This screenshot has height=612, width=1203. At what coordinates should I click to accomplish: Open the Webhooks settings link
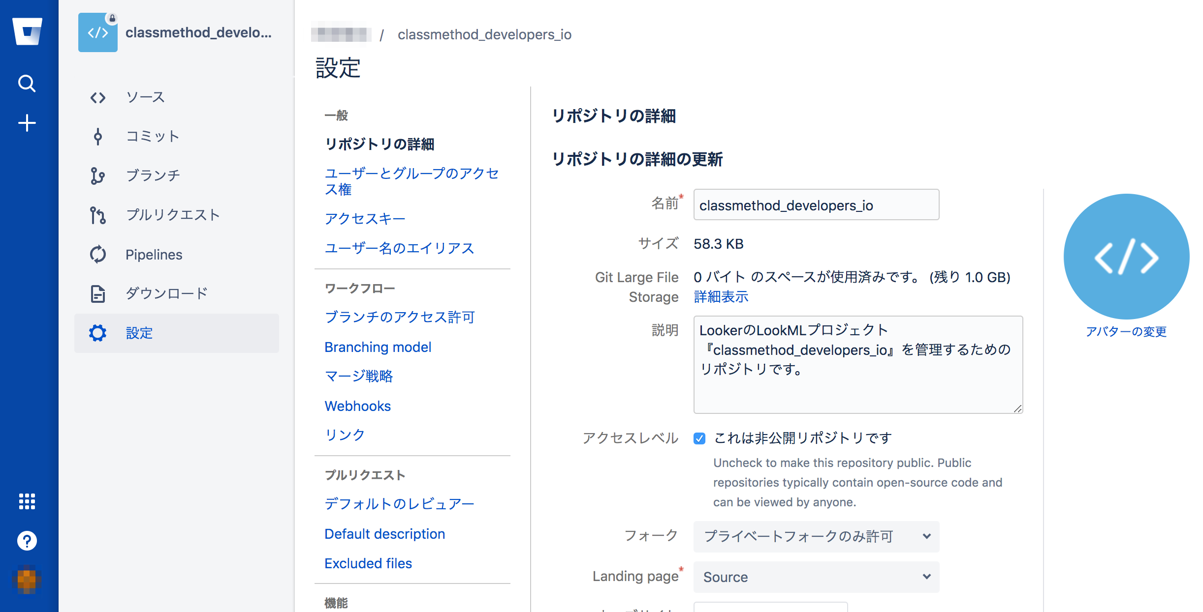(357, 406)
